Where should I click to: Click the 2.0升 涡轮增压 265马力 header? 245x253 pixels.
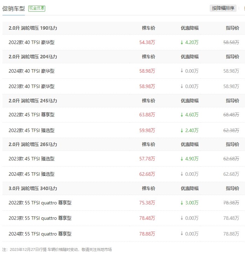(33, 144)
